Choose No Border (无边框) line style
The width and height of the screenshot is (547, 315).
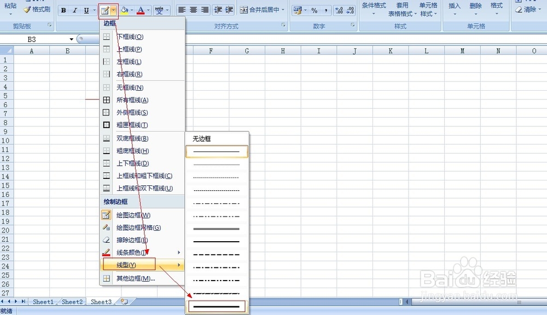(x=217, y=138)
